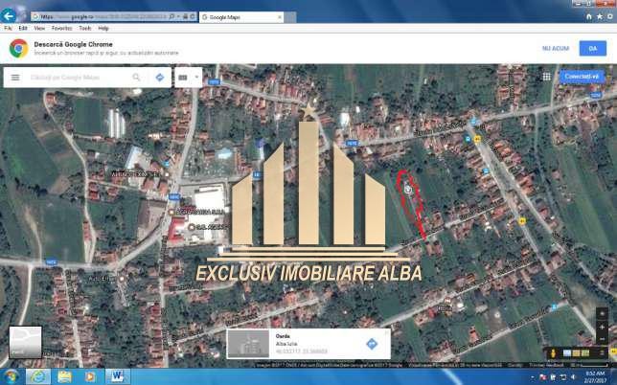Click the Google Maps search magnifier

pos(136,77)
